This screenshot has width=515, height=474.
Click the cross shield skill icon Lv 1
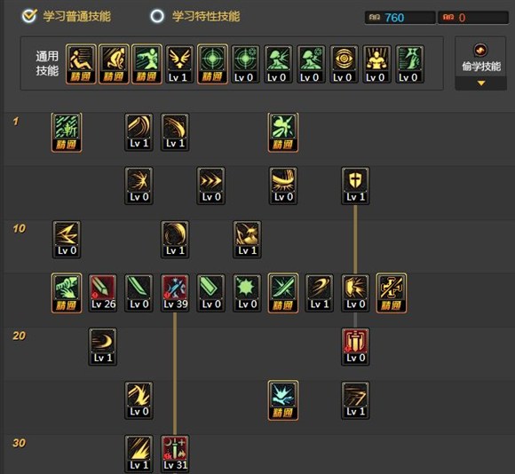355,186
